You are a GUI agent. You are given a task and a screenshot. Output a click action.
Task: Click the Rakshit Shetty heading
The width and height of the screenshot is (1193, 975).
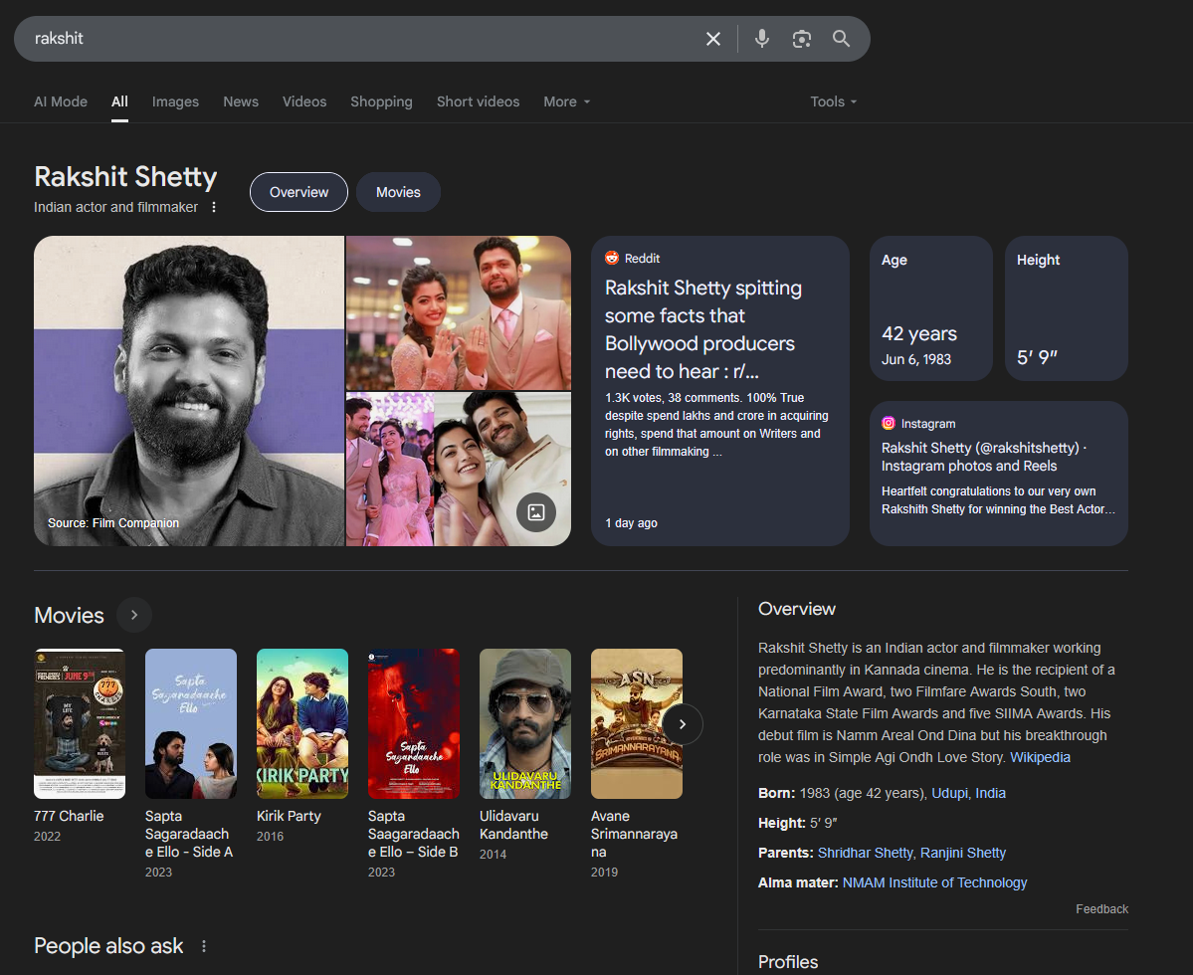[x=125, y=176]
